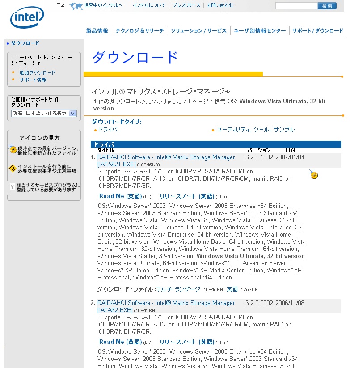Click the Intel logo

click(x=27, y=17)
